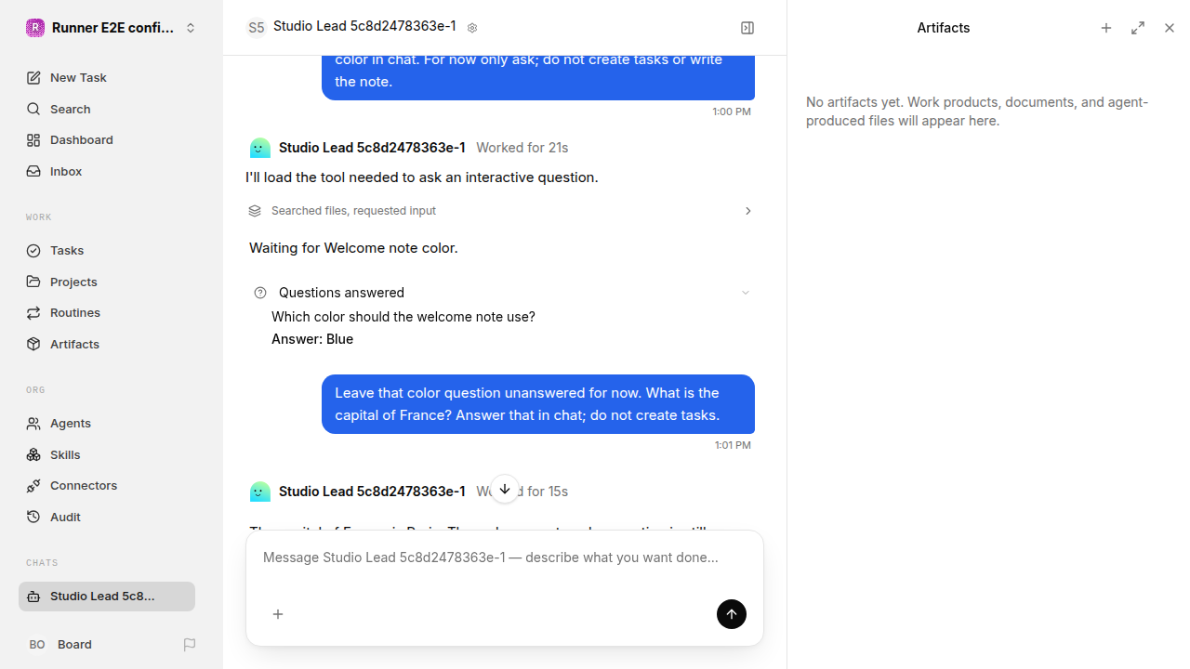Go to the Dashboard page

(107, 139)
